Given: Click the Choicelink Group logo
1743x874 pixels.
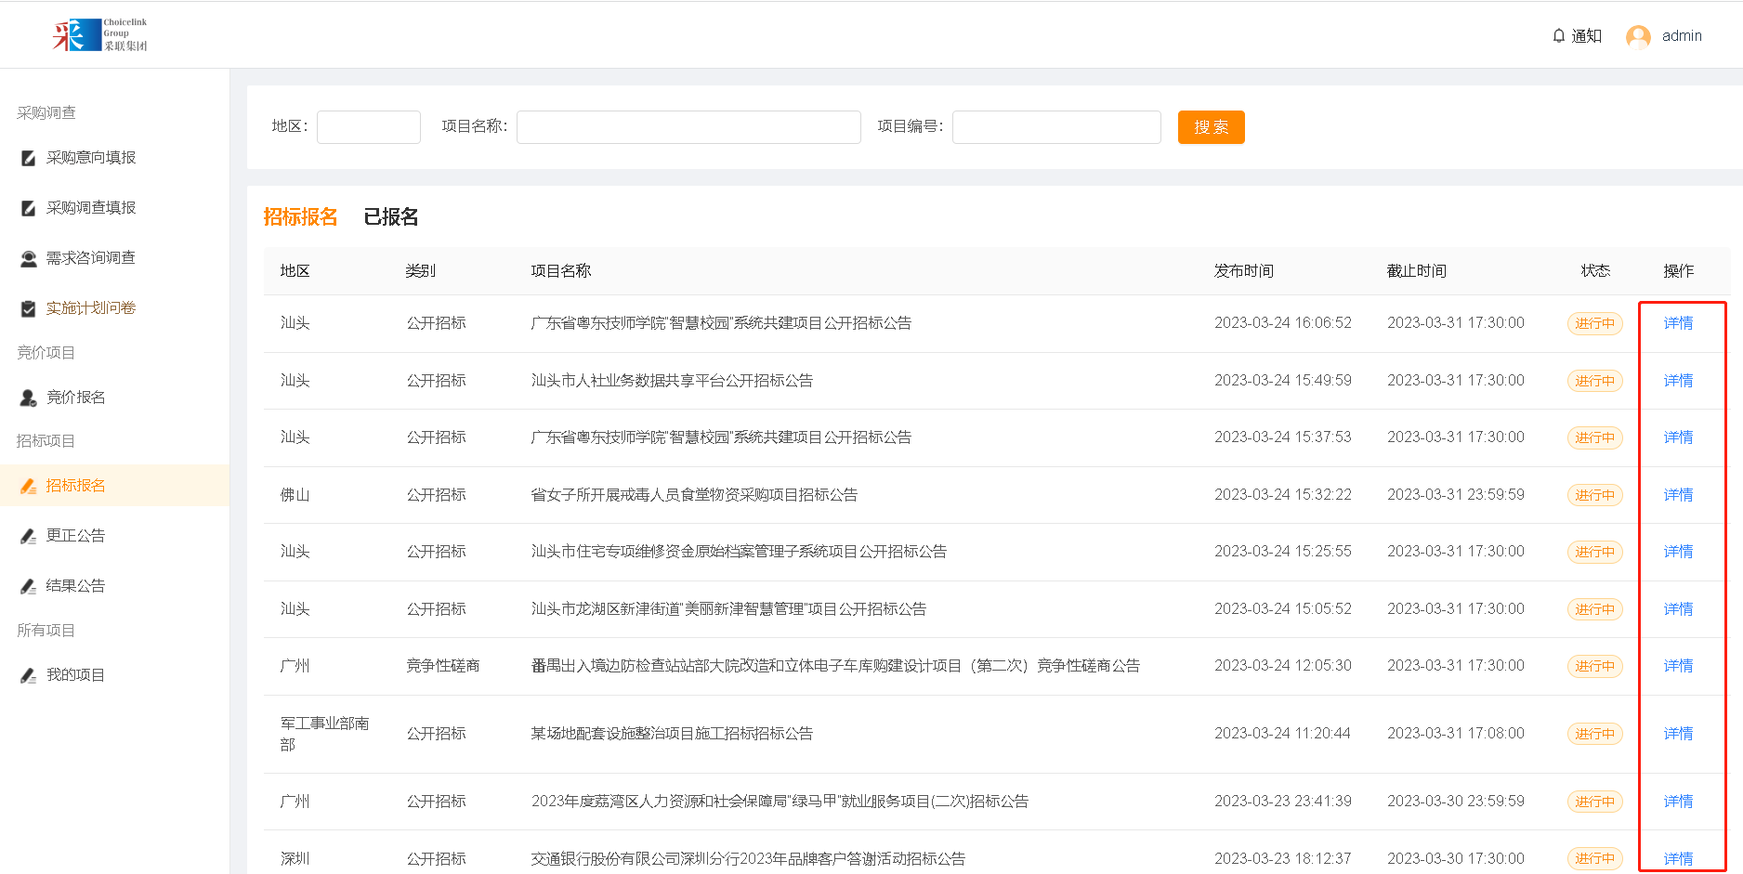Looking at the screenshot, I should point(100,34).
